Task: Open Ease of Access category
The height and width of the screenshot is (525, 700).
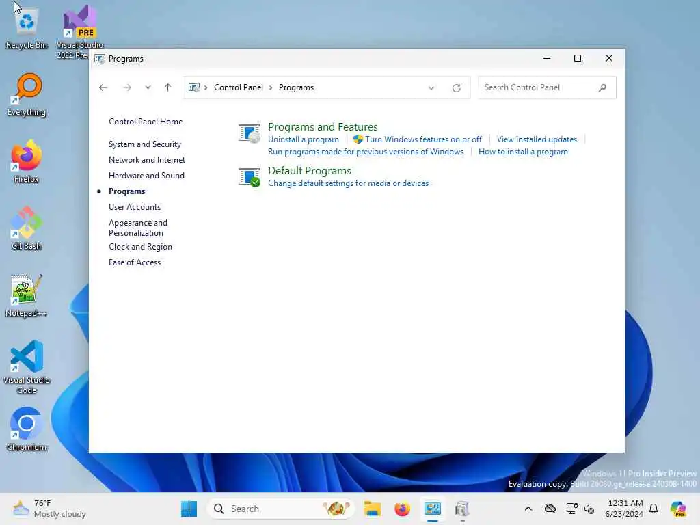Action: click(135, 262)
